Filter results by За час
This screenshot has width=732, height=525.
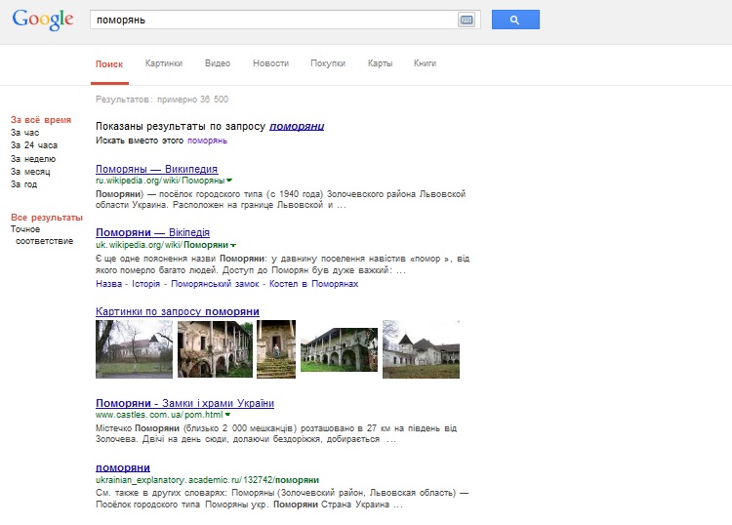[24, 133]
